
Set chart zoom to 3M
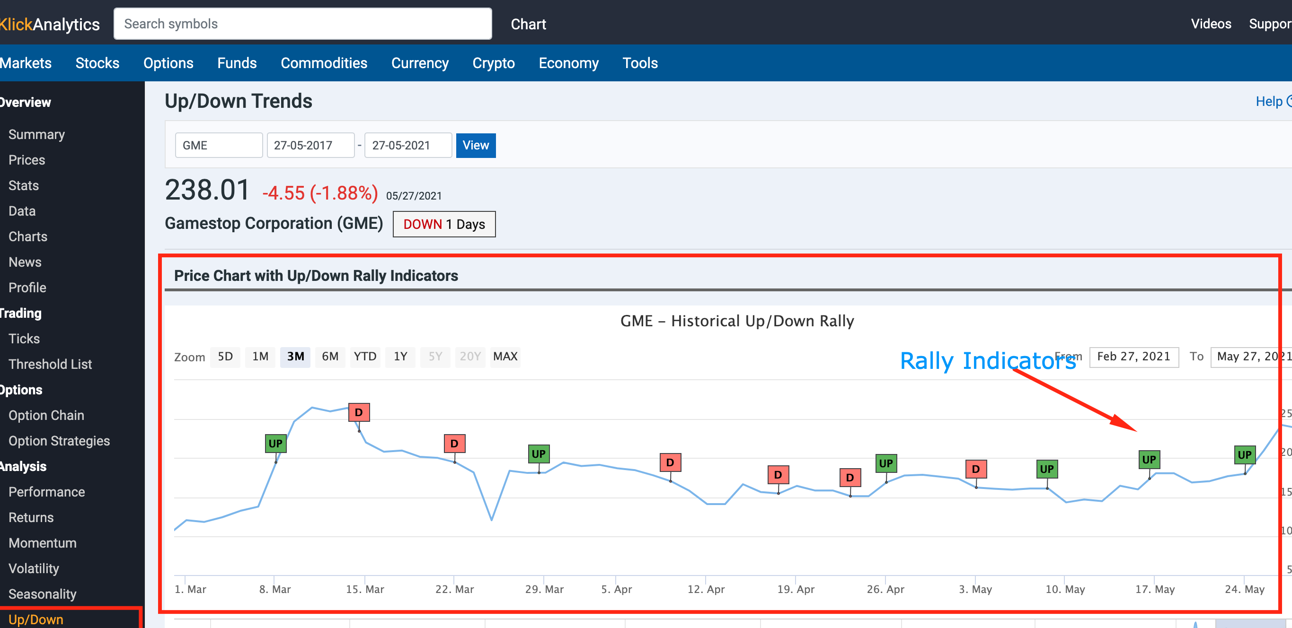[295, 357]
